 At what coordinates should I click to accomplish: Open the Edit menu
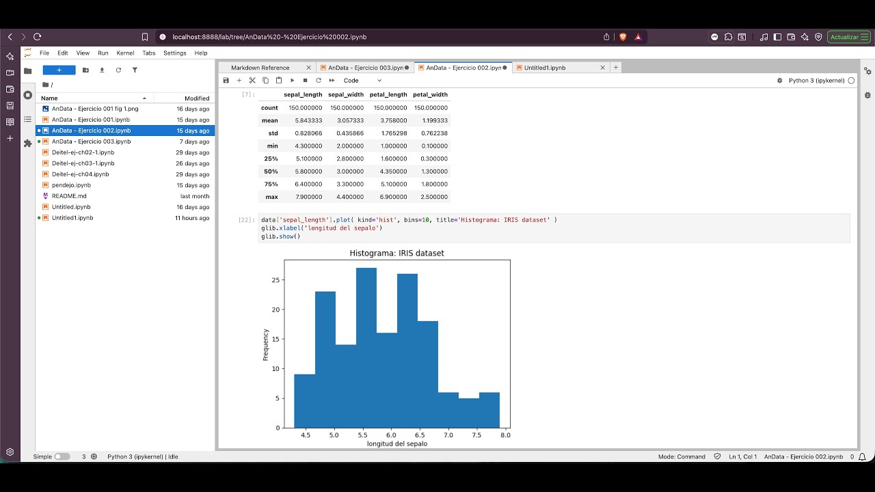pyautogui.click(x=63, y=53)
